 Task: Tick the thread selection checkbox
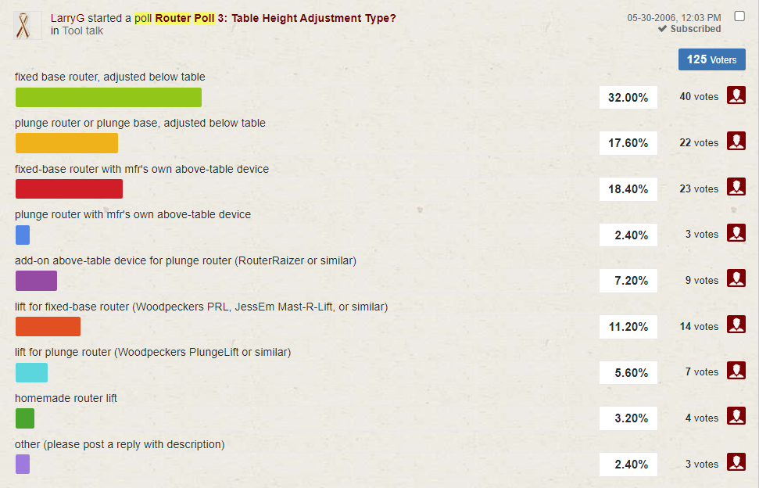pos(739,16)
